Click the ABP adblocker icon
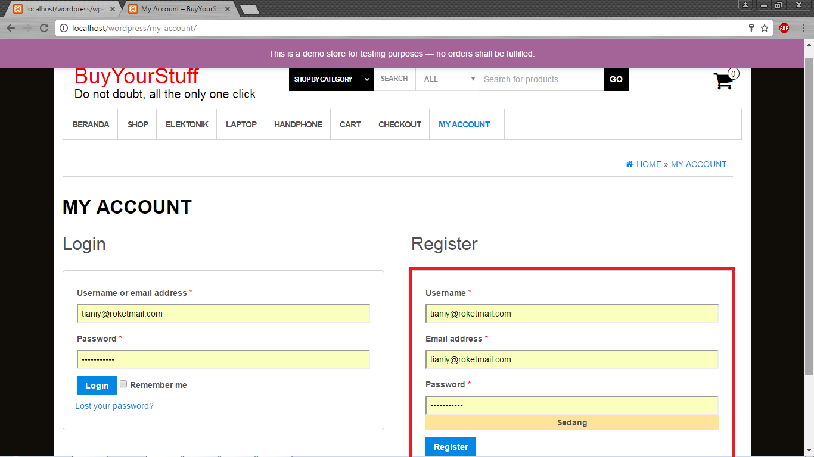The height and width of the screenshot is (457, 814). click(x=784, y=28)
